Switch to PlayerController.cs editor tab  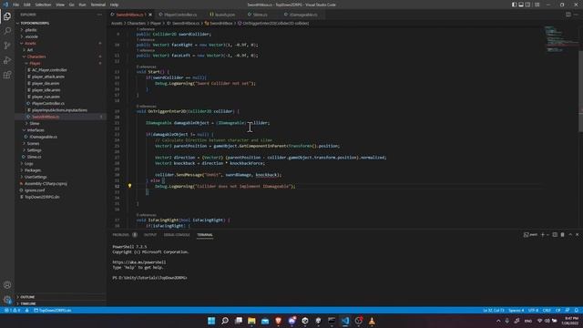180,15
